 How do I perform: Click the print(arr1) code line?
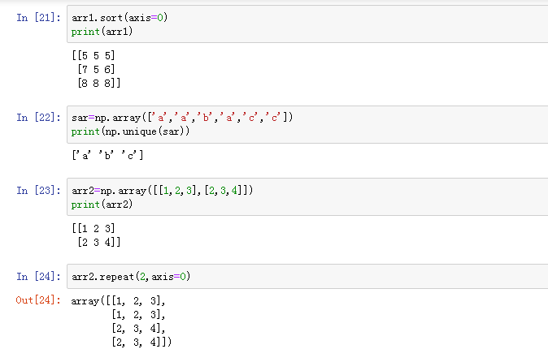pos(102,32)
